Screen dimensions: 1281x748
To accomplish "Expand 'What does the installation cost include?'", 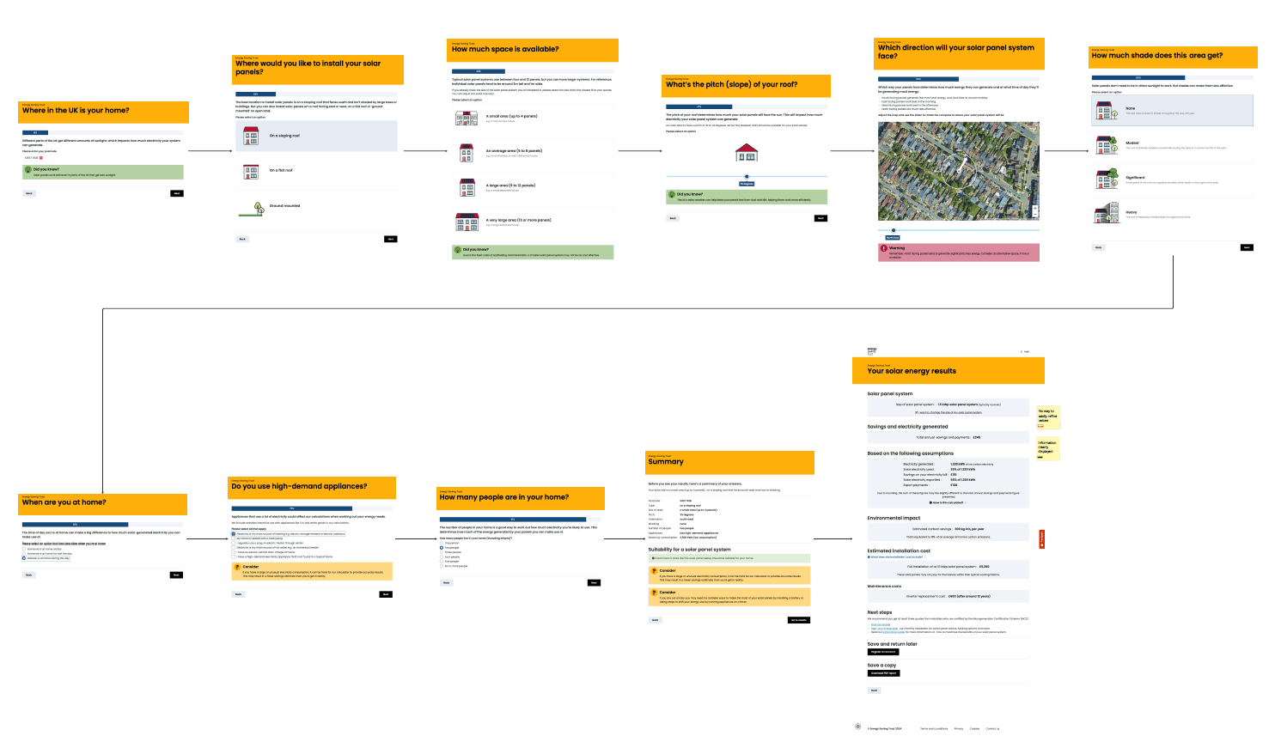I will coord(896,557).
